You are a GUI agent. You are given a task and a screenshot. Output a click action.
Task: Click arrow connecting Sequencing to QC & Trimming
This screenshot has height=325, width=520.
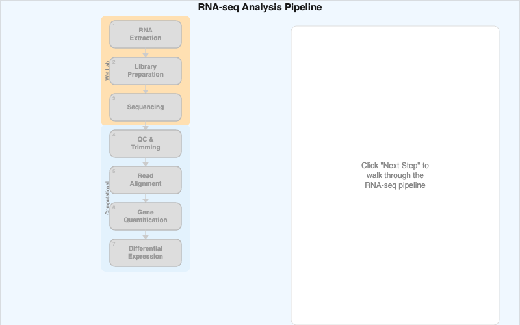point(146,125)
